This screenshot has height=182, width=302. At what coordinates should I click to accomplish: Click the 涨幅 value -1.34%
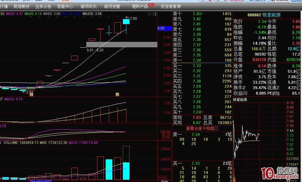tap(260, 32)
